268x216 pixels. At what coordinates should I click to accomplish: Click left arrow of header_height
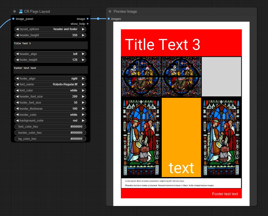[17, 35]
